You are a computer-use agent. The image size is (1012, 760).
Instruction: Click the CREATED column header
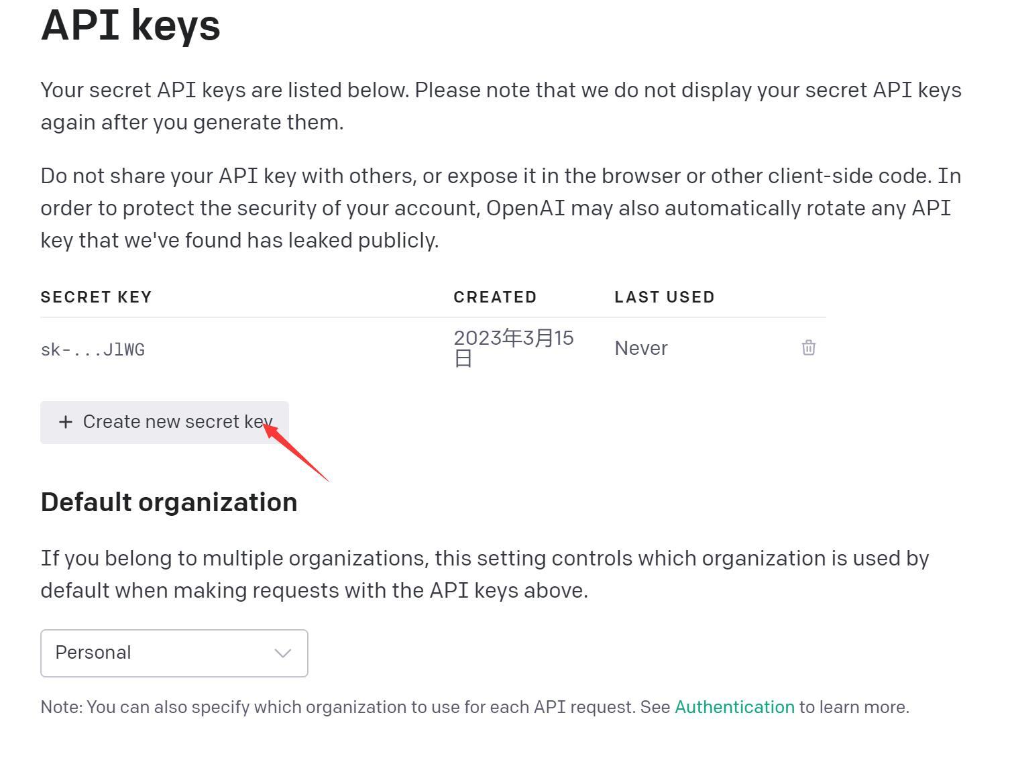point(495,297)
